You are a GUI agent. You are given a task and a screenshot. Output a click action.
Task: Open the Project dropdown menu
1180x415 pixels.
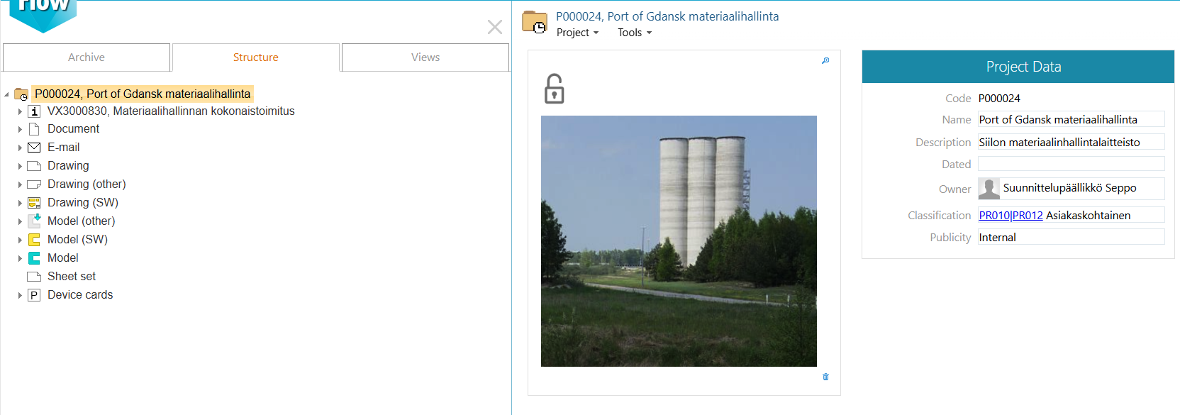point(577,33)
